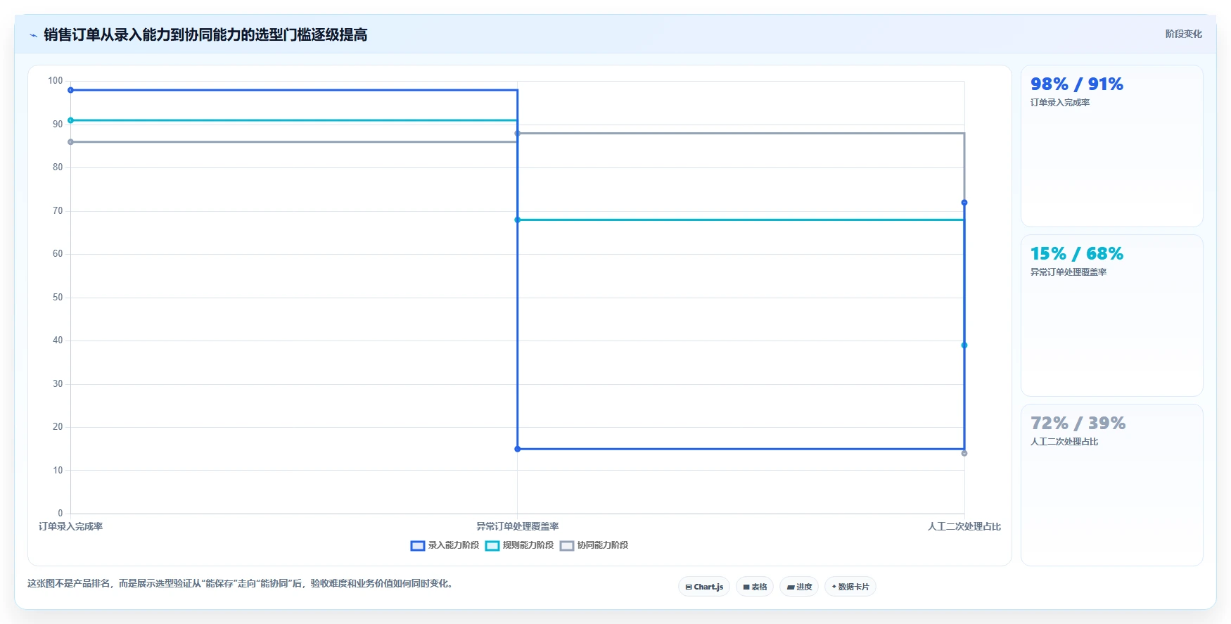The width and height of the screenshot is (1231, 624).
Task: Click the 异常订单处理覆盖率 x-axis label
Action: click(518, 526)
